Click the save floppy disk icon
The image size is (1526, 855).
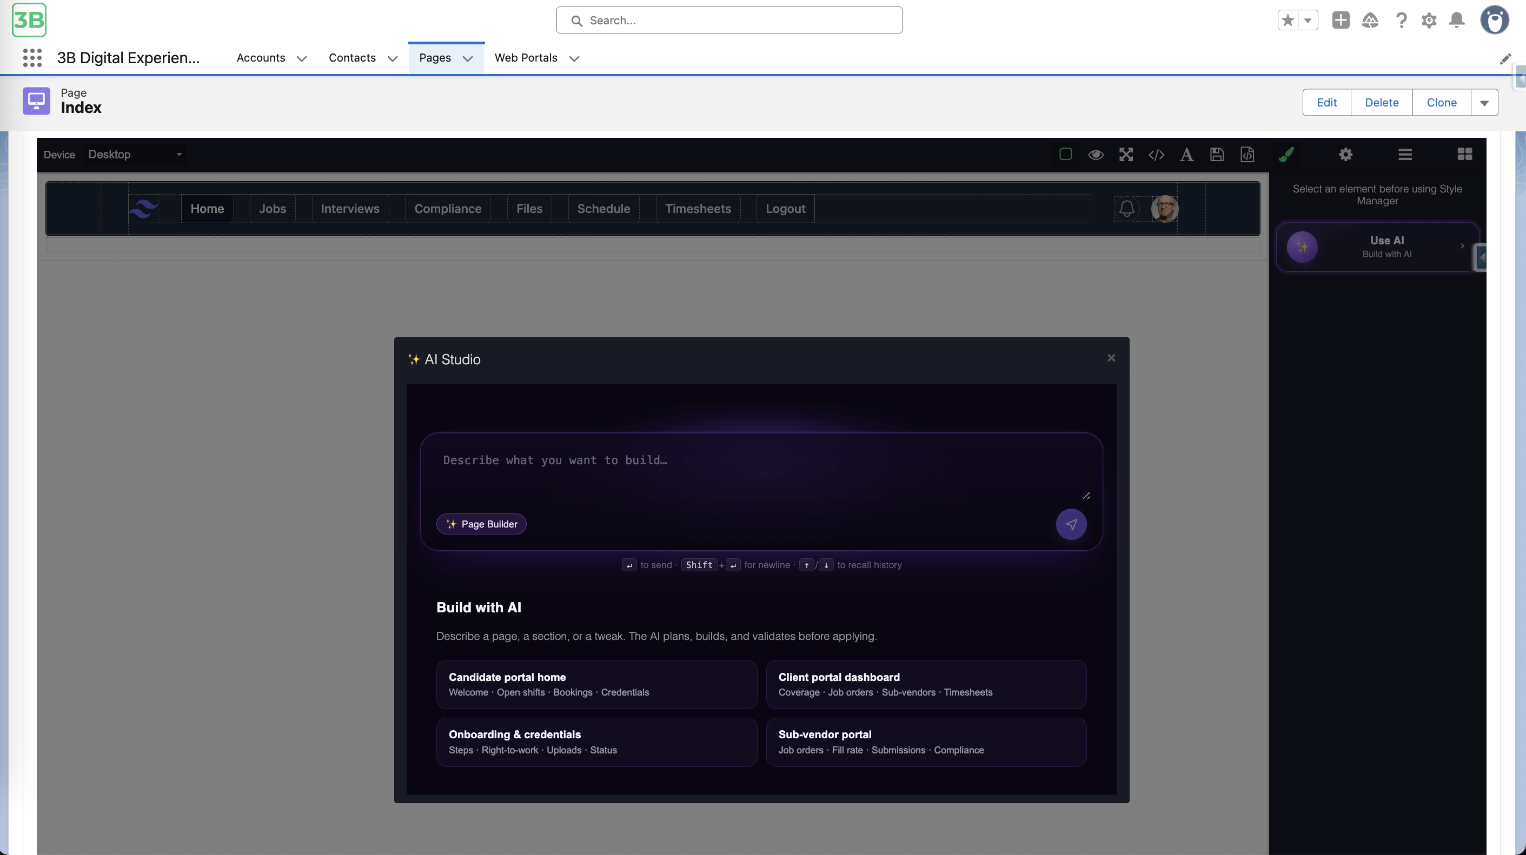tap(1216, 155)
